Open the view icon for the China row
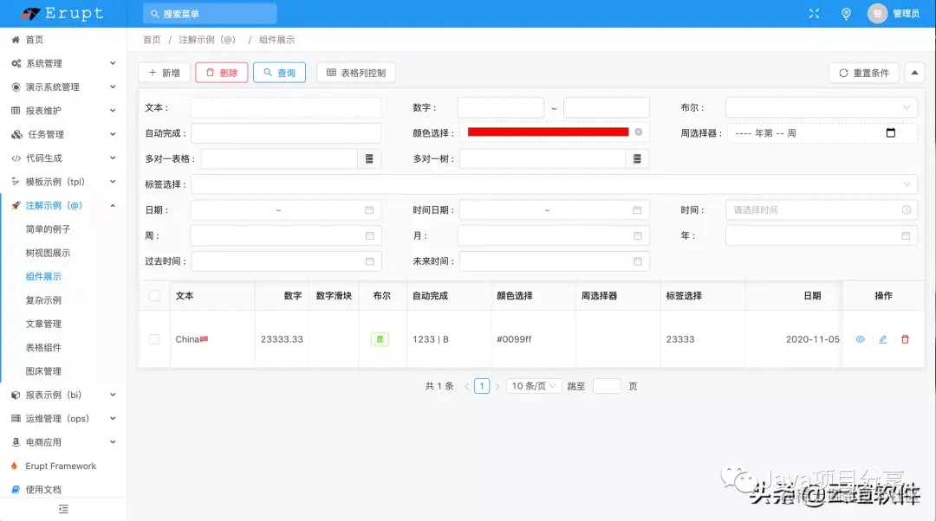This screenshot has height=521, width=936. click(860, 339)
